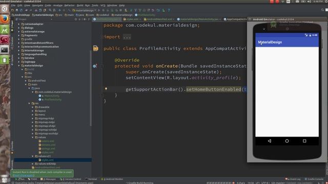This screenshot has height=184, width=328.
Task: Expand the drawable folder
Action: click(x=33, y=107)
